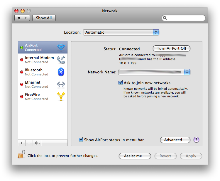Screen dimensions: 220x181
Task: Open the Location dropdown showing Automatic
Action: (x=121, y=32)
